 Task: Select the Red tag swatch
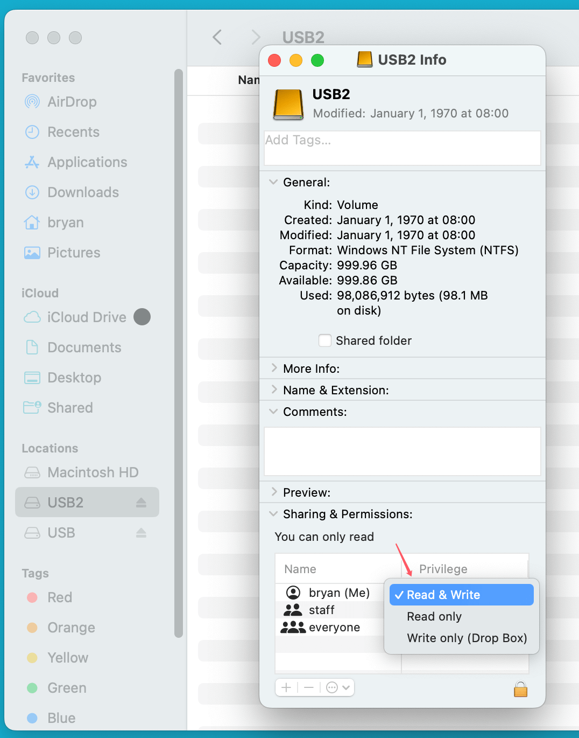point(33,597)
